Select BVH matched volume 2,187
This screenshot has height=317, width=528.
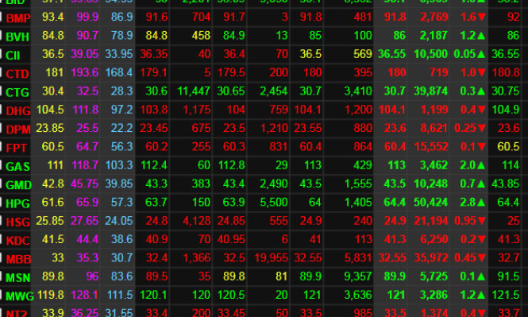[434, 36]
